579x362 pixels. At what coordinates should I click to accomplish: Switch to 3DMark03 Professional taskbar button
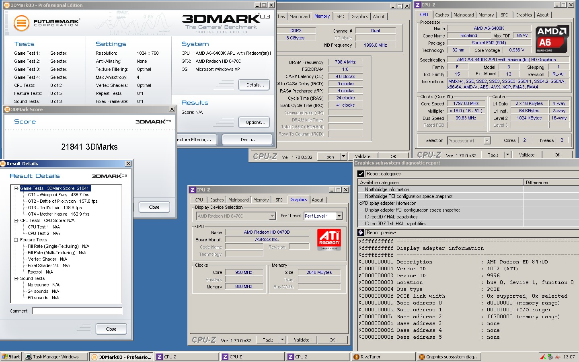pos(122,357)
